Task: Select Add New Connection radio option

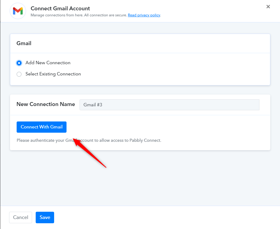Action: (x=19, y=63)
